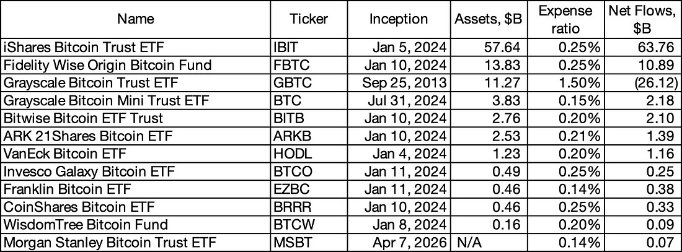Select the VanEck Bitcoin ETF cell
The height and width of the screenshot is (252, 682).
136,154
